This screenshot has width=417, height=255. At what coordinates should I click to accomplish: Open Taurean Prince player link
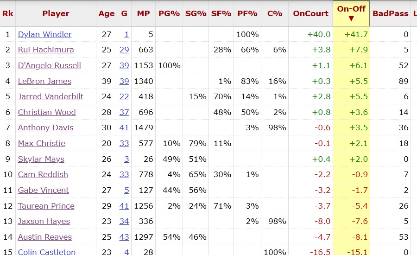coord(46,206)
